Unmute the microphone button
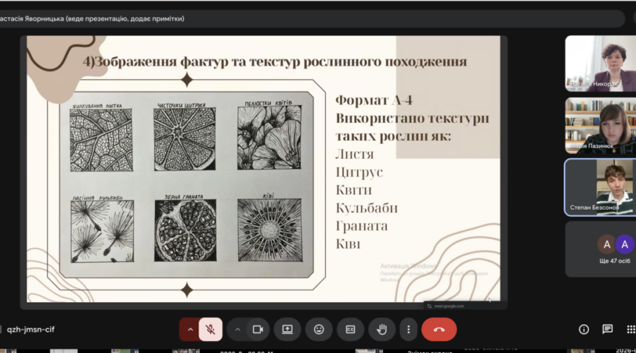 click(x=211, y=330)
